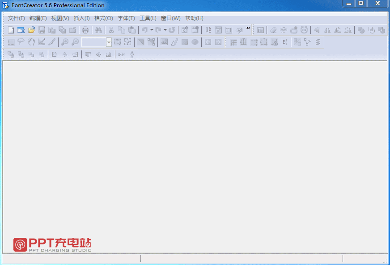390x265 pixels.
Task: Click the Save floppy disk icon
Action: (x=42, y=30)
